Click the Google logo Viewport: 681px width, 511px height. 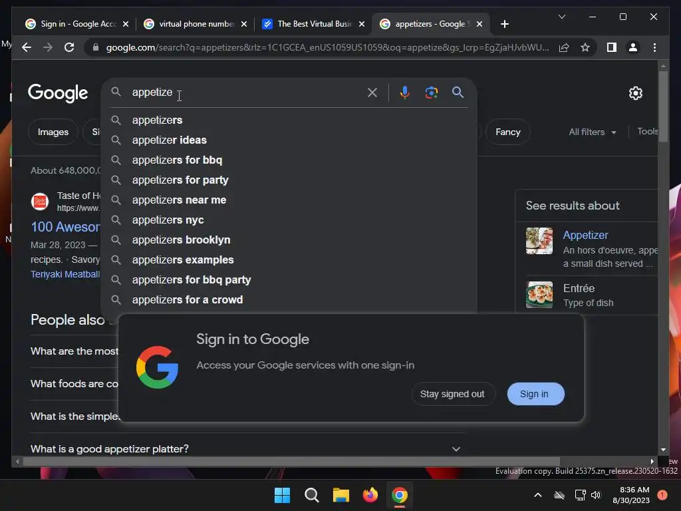[x=58, y=93]
